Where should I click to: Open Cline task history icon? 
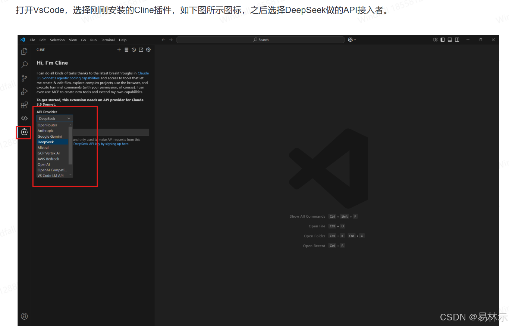[134, 49]
